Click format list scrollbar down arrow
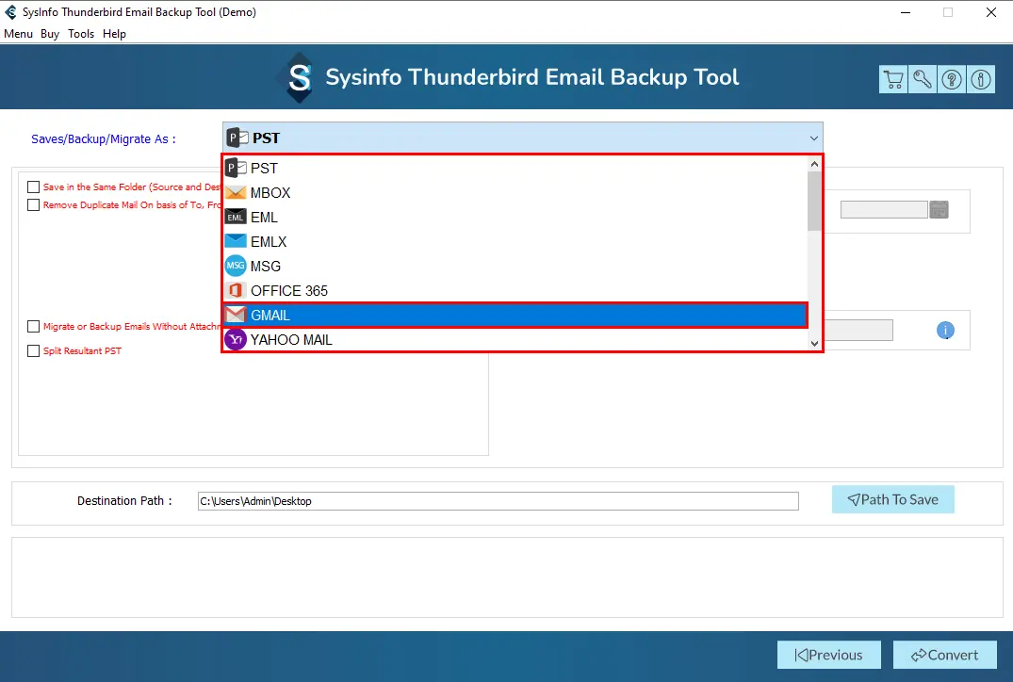 [x=815, y=344]
